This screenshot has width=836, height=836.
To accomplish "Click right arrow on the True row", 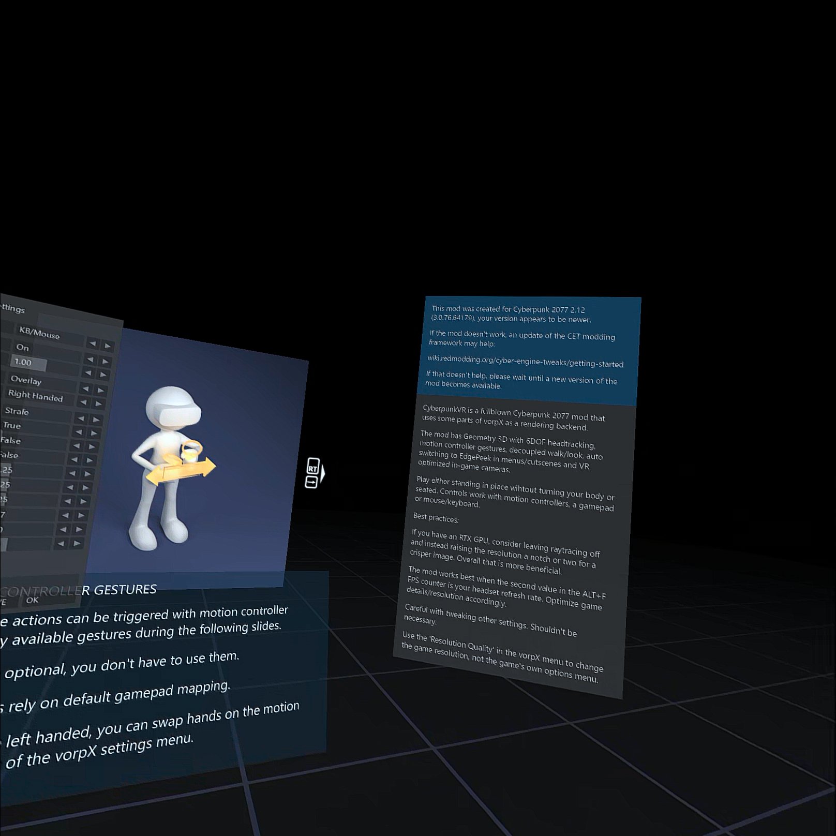I will coord(95,433).
